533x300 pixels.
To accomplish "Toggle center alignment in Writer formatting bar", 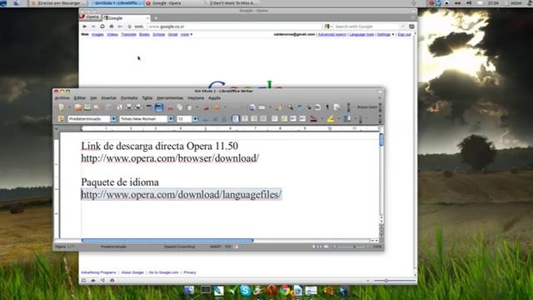I will [245, 118].
